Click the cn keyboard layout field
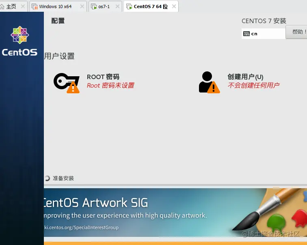Screen dimensions: 307x245 pos(264,34)
